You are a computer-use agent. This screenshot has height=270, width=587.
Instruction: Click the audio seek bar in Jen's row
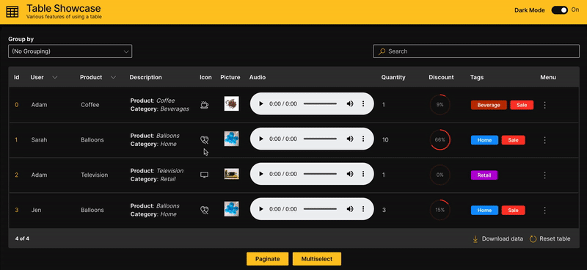coord(320,209)
